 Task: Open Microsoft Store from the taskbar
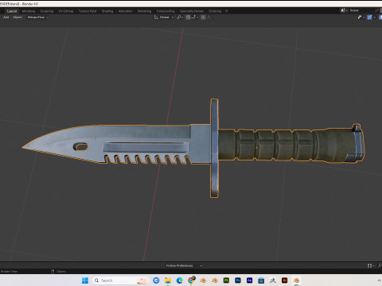click(x=261, y=280)
